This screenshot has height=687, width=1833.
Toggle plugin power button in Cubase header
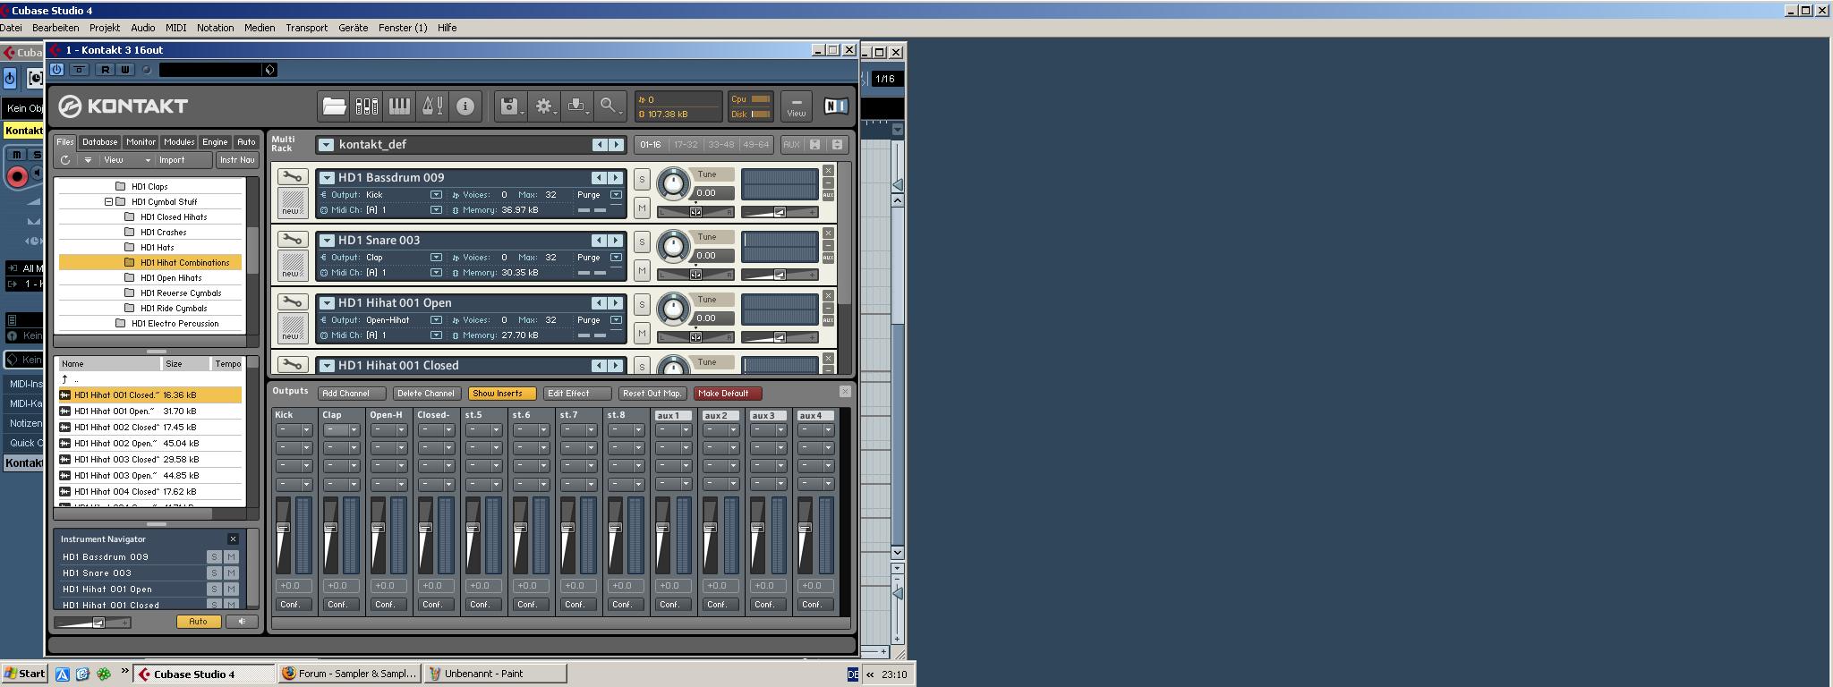57,70
